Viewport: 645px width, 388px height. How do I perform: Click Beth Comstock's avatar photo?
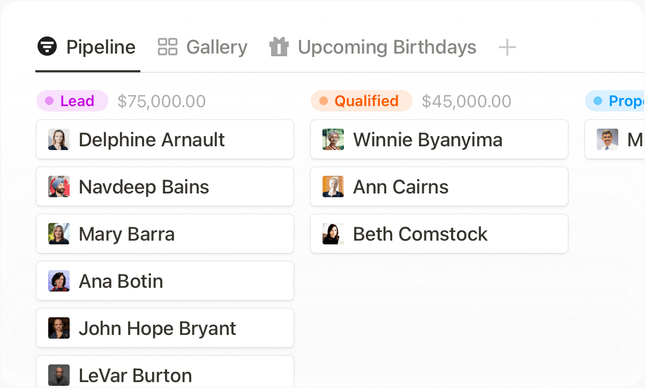click(x=333, y=234)
